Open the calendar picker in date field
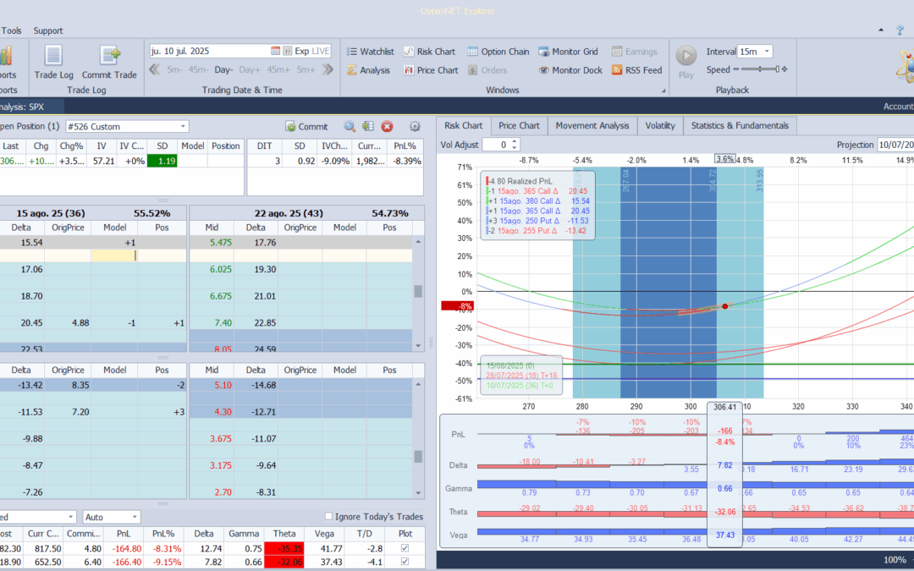914x571 pixels. pyautogui.click(x=275, y=52)
